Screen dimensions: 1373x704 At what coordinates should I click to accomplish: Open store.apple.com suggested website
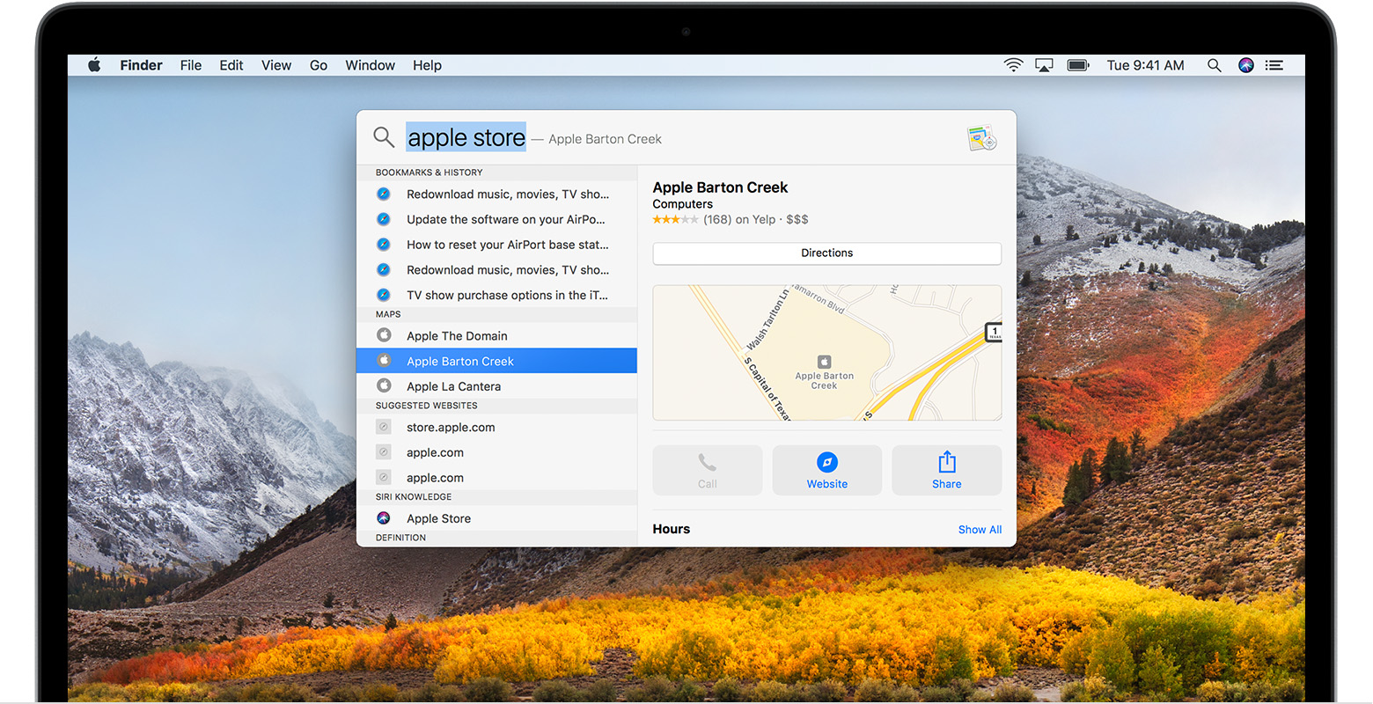tap(450, 427)
